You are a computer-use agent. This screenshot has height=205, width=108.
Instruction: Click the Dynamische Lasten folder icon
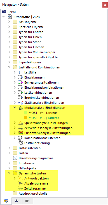pyautogui.click(x=15, y=173)
